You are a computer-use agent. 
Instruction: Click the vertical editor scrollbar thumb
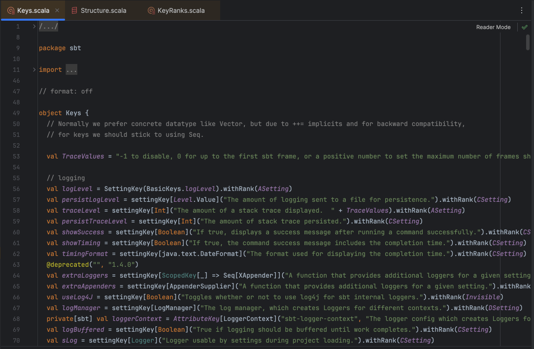(528, 42)
